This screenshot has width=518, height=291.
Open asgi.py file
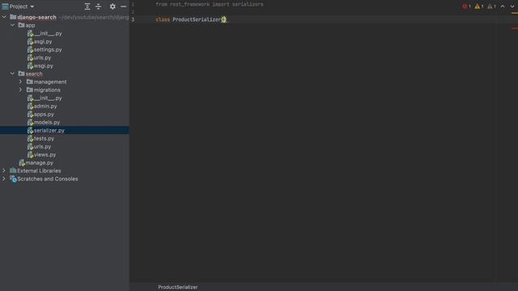43,41
